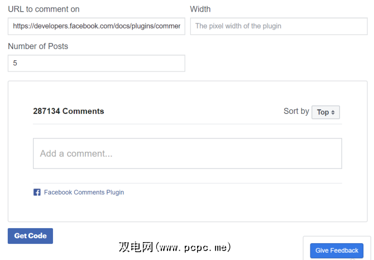
Task: Click the divider line above the plugin link
Action: coord(187,183)
